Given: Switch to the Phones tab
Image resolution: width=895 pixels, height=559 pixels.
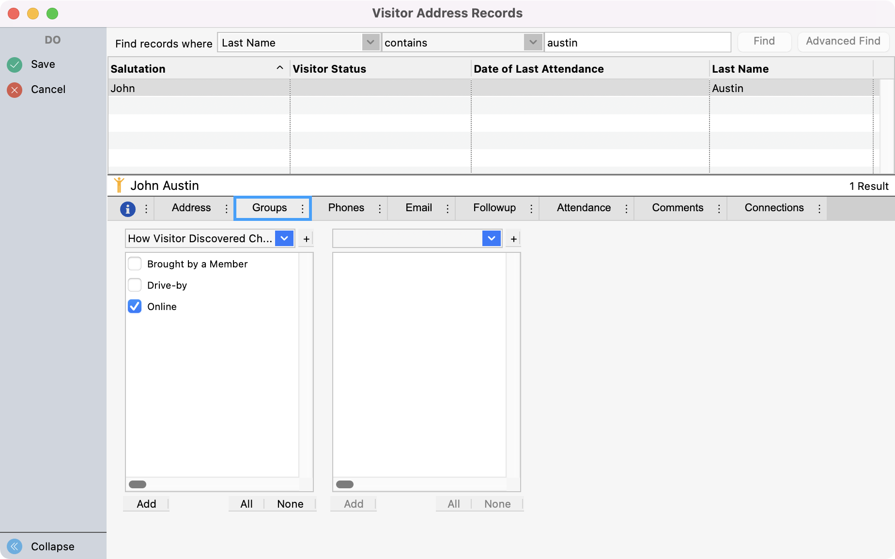Looking at the screenshot, I should coord(345,208).
